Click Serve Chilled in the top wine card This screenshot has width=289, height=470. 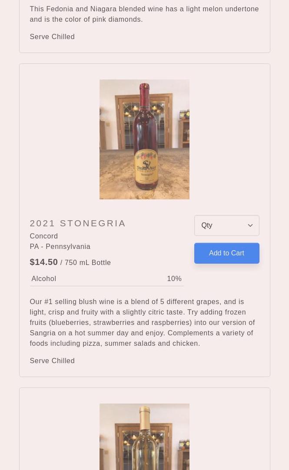click(52, 37)
